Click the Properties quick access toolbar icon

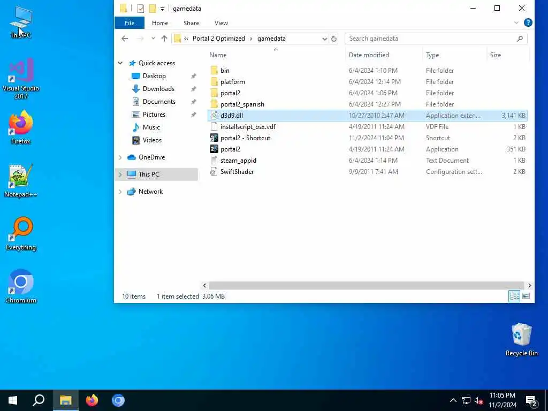point(141,9)
